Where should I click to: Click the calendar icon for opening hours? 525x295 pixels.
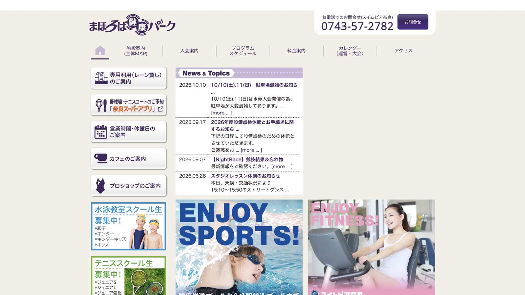click(101, 132)
